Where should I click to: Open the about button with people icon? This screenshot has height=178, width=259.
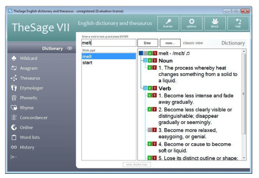pos(215,23)
